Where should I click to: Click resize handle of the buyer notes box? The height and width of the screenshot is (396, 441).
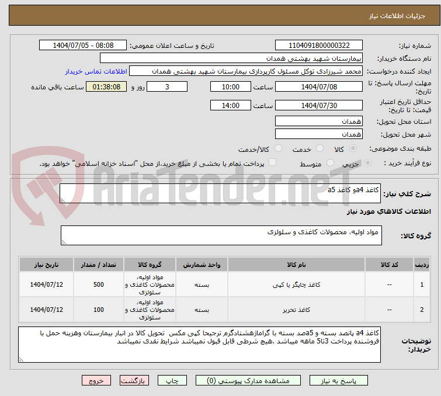pos(21,359)
